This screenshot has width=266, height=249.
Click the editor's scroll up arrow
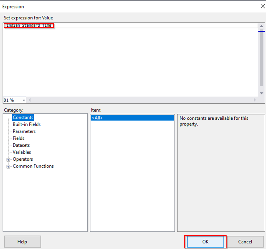tap(261, 26)
